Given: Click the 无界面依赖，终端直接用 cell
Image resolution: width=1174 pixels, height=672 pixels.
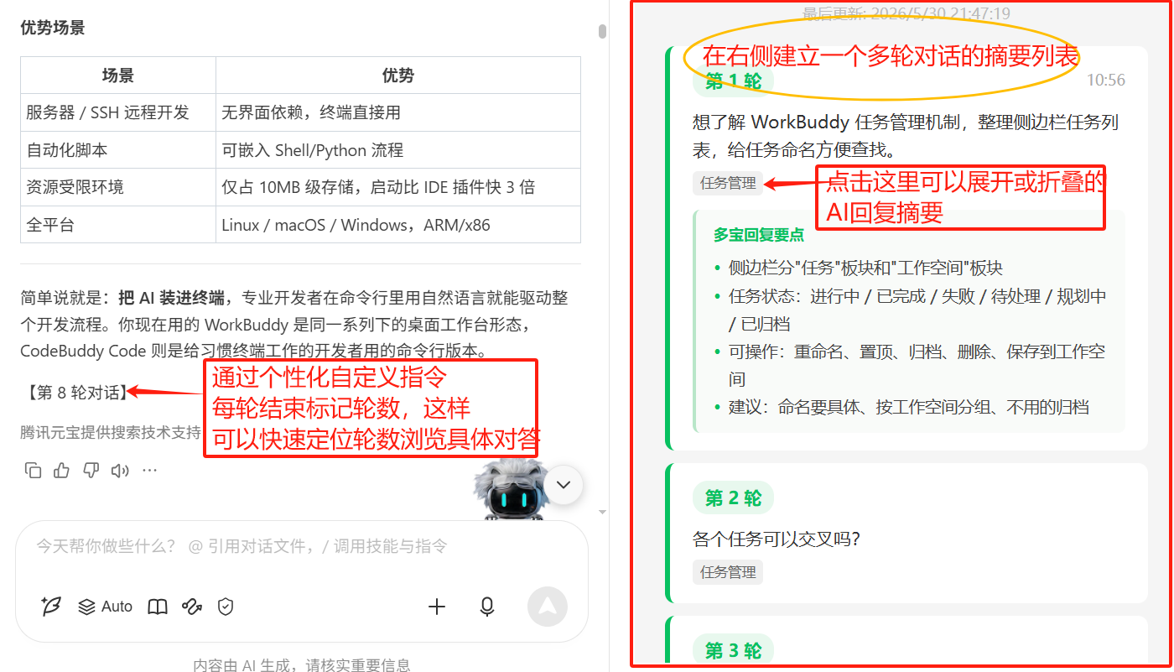Looking at the screenshot, I should (x=398, y=112).
